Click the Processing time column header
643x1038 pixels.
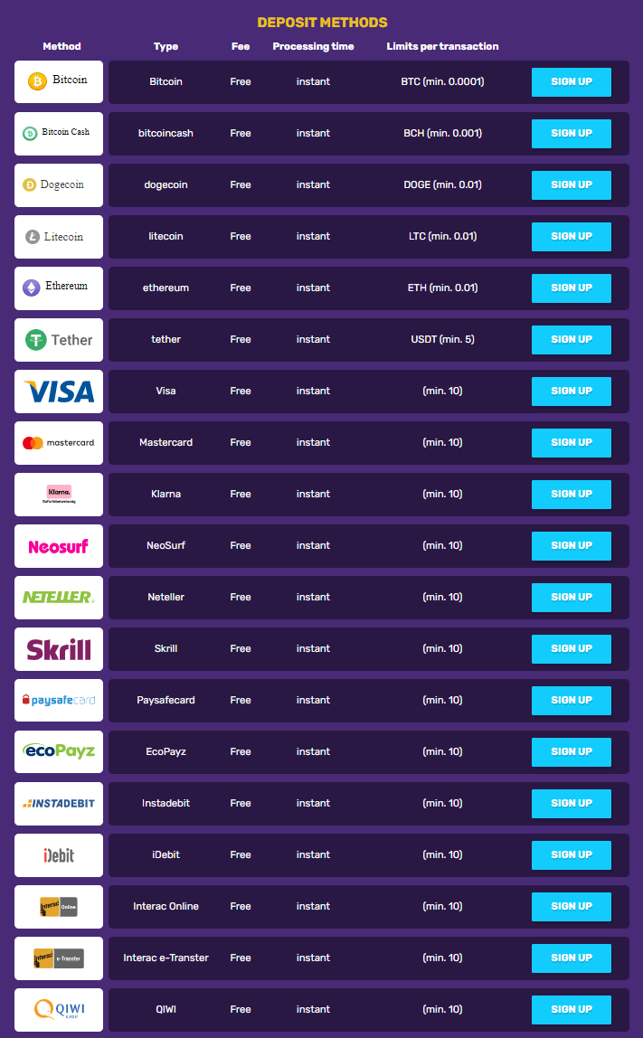click(313, 46)
